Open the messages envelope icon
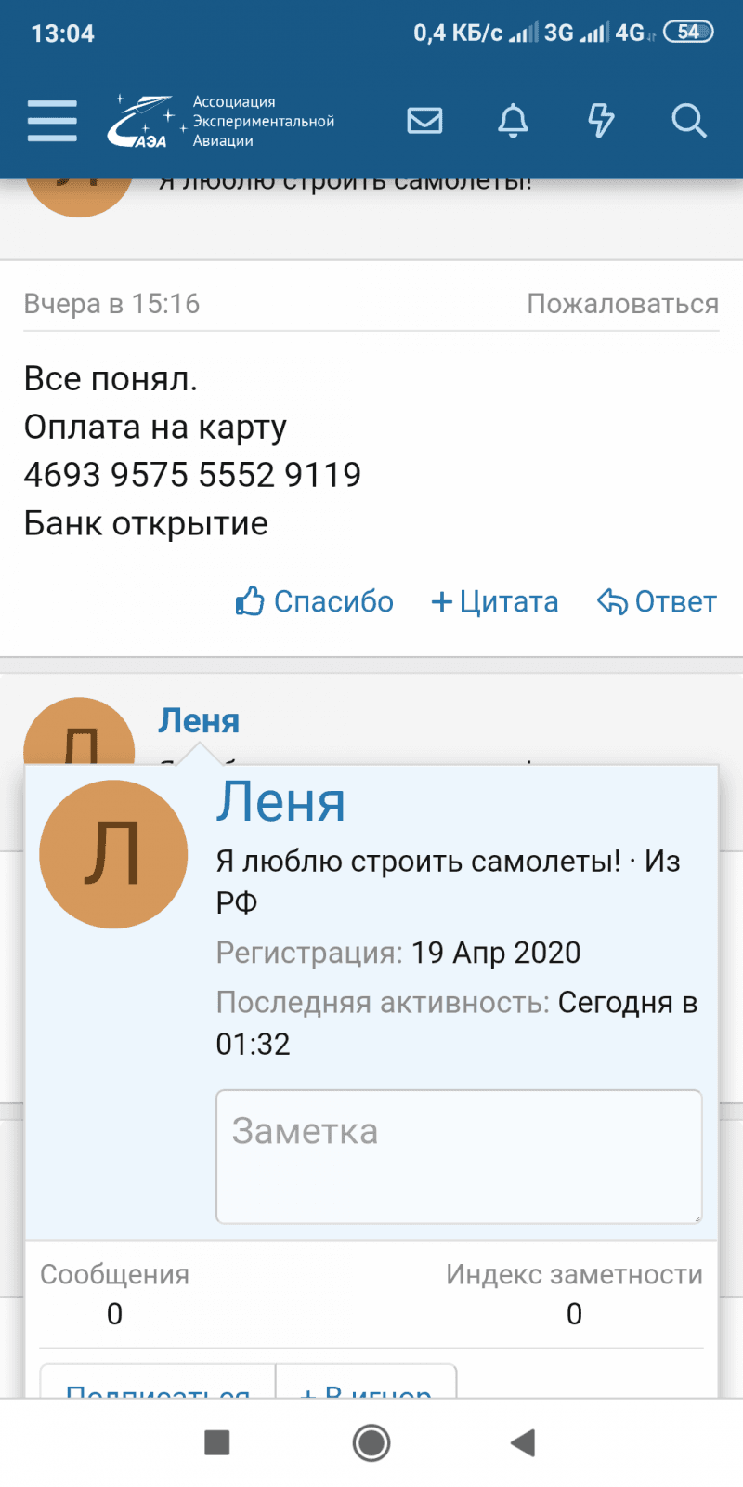This screenshot has width=743, height=1487. 424,121
